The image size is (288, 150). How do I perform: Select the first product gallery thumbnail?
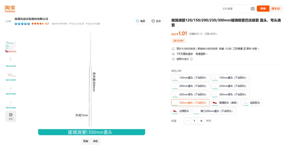tap(11, 47)
